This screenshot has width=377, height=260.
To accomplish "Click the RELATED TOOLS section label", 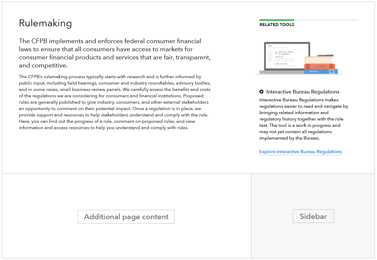I will (x=277, y=25).
